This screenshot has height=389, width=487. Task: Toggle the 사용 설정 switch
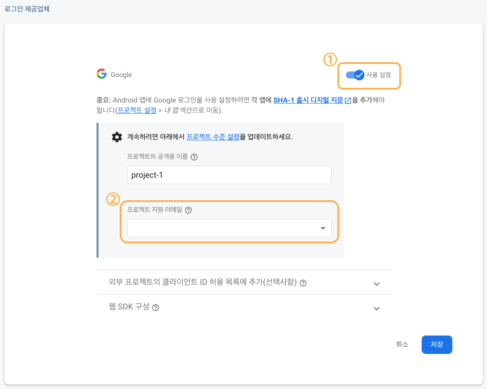tap(355, 75)
